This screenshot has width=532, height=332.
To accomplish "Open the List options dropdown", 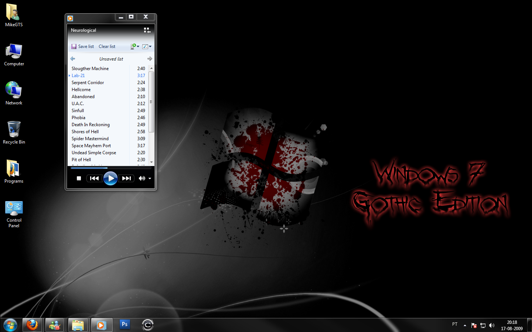I will pos(147,46).
